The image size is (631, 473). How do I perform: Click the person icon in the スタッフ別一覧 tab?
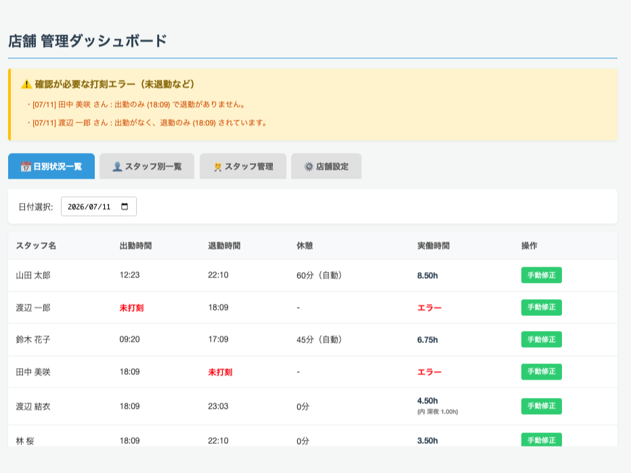(117, 166)
